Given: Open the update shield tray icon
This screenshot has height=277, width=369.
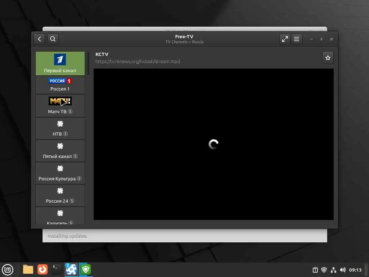Looking at the screenshot, I should pyautogui.click(x=324, y=270).
